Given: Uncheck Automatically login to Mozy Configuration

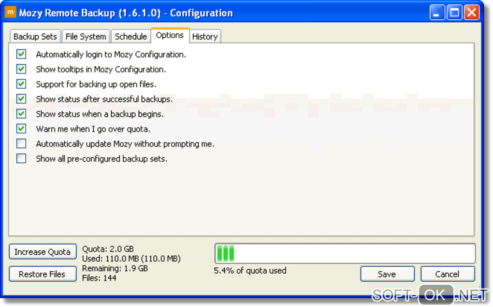Looking at the screenshot, I should click(x=21, y=54).
